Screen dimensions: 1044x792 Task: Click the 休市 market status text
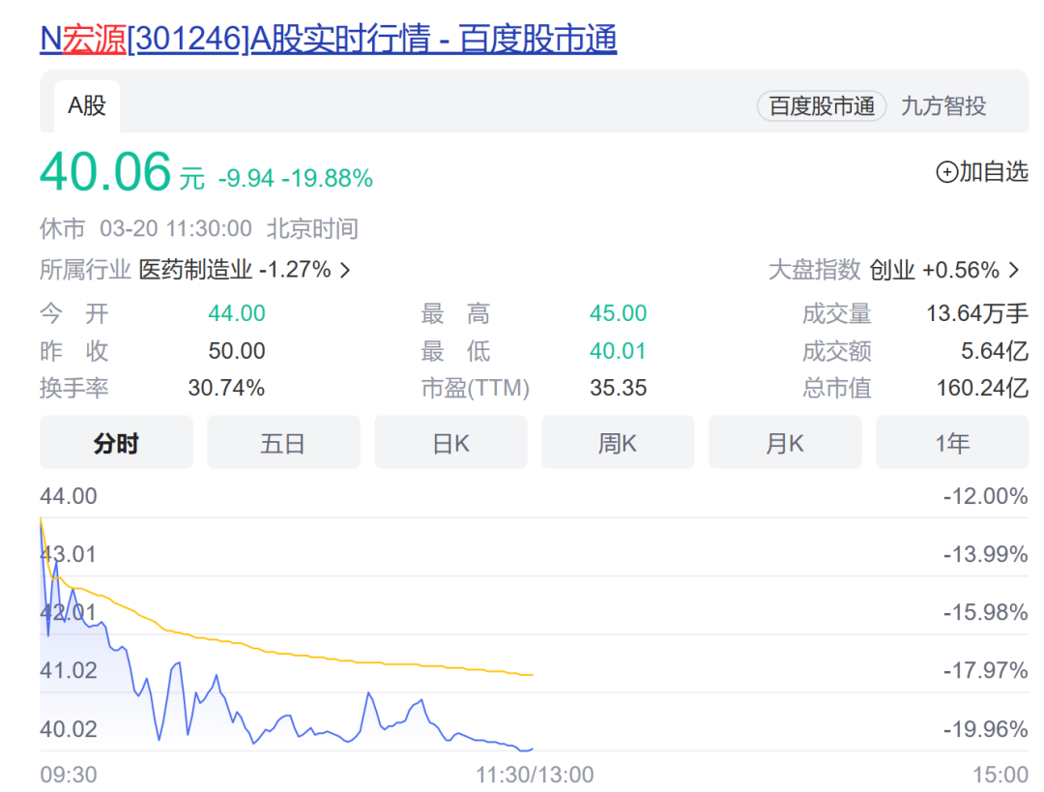63,229
